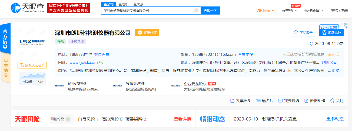Expand the 合作通道 dropdown
Screen dimensions: 352x131
tap(314, 11)
